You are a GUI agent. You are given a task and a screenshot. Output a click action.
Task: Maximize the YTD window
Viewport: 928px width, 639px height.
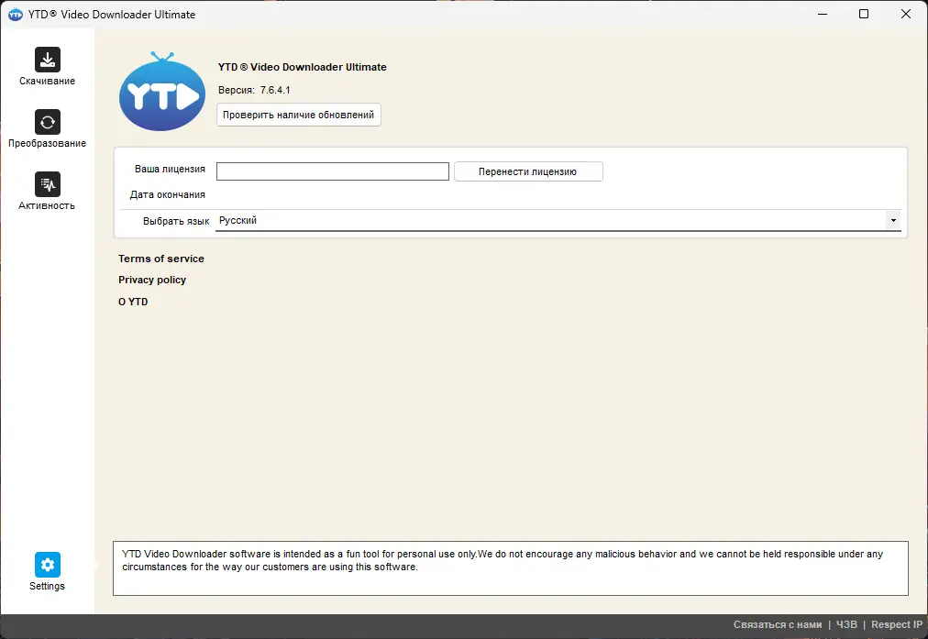[x=864, y=14]
